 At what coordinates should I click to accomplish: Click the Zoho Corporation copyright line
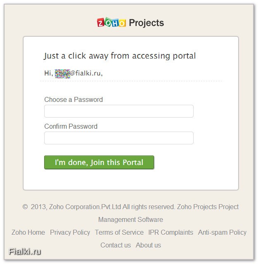pyautogui.click(x=130, y=207)
